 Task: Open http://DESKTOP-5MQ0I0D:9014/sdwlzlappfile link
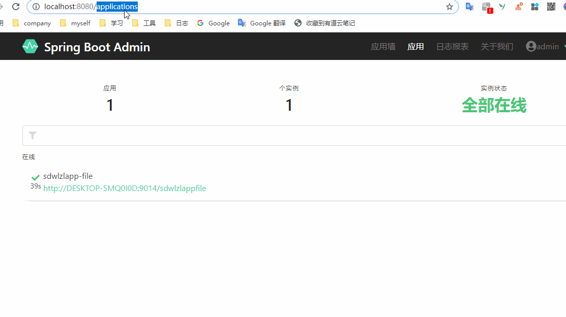125,188
